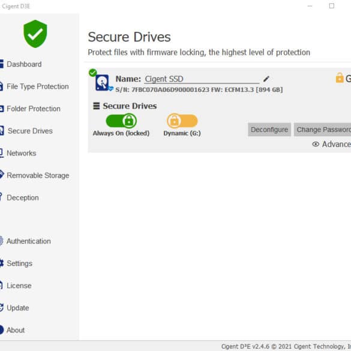
Task: Click the Change Password button
Action: click(322, 130)
